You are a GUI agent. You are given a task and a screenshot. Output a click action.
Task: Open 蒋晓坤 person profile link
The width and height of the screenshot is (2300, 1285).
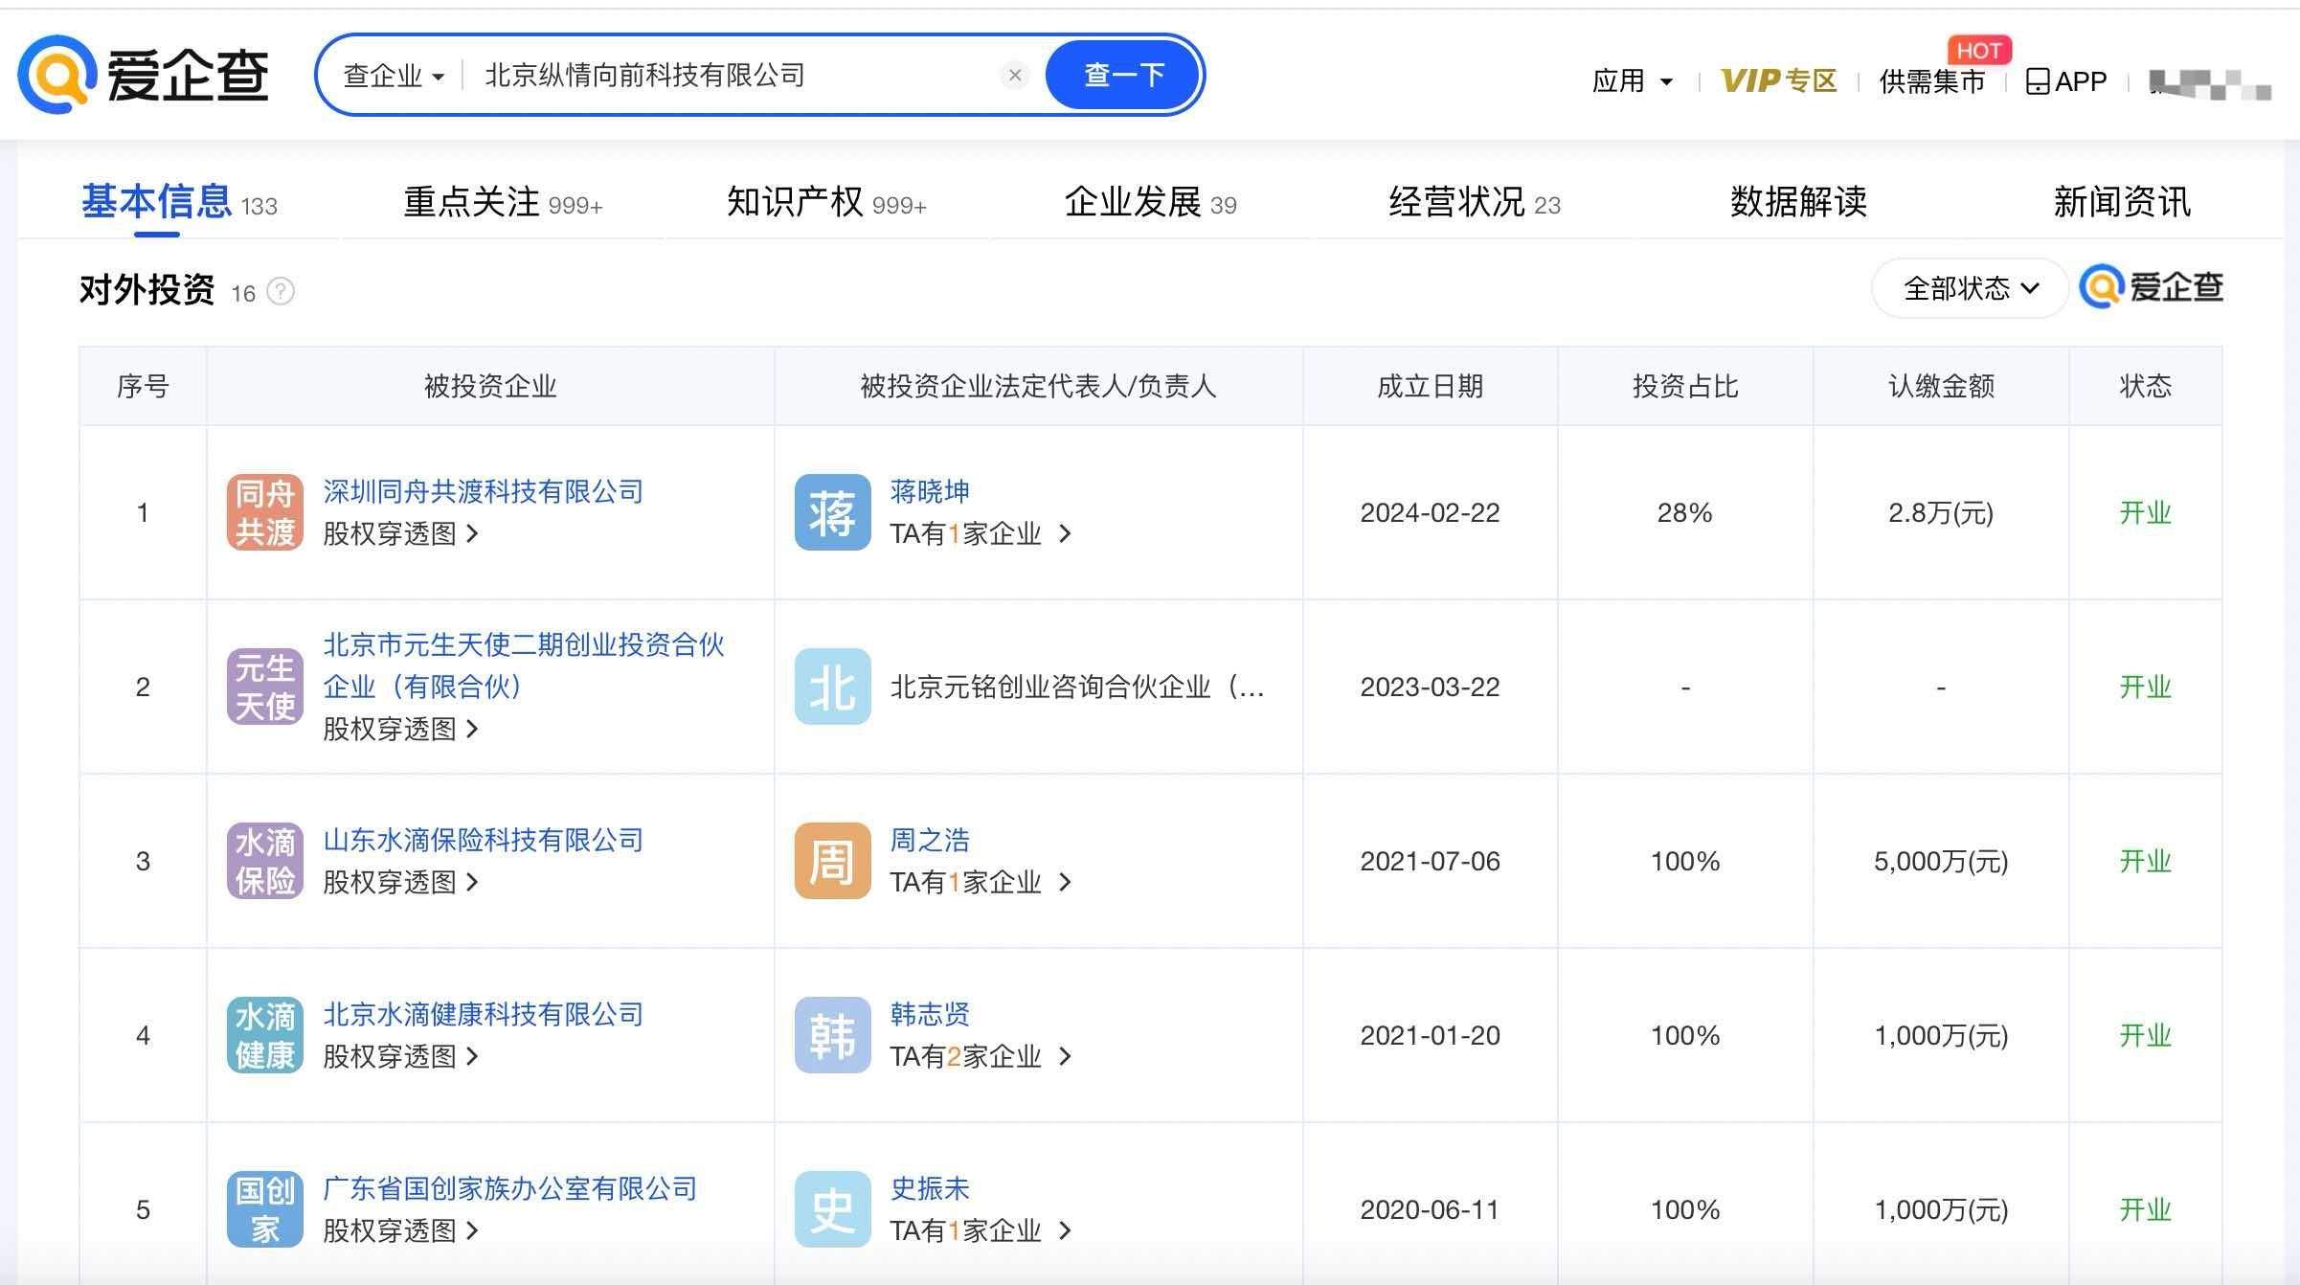(930, 491)
